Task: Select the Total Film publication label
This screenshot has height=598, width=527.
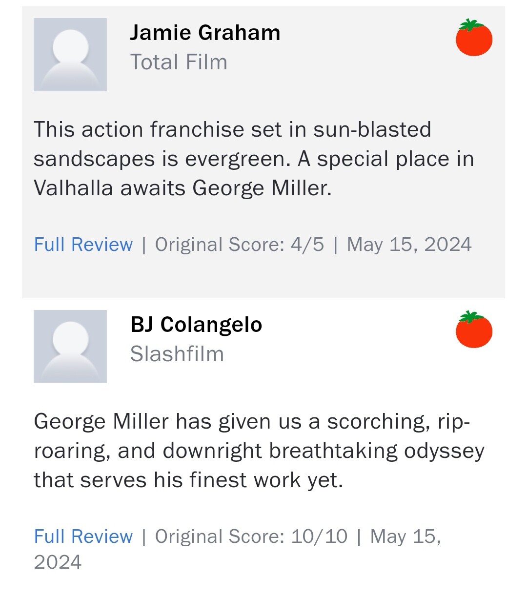Action: [179, 62]
